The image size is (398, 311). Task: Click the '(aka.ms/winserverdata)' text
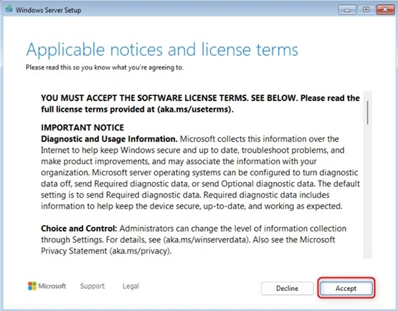207,240
